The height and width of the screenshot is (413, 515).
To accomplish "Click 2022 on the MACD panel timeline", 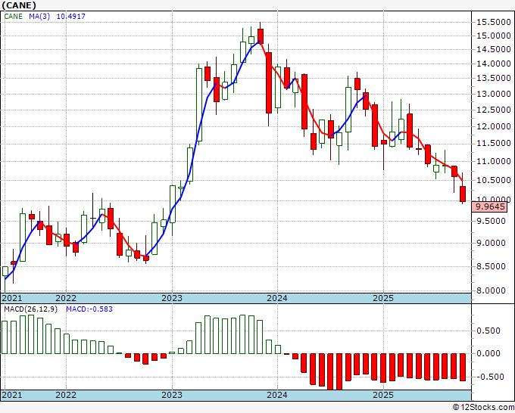I will (66, 395).
